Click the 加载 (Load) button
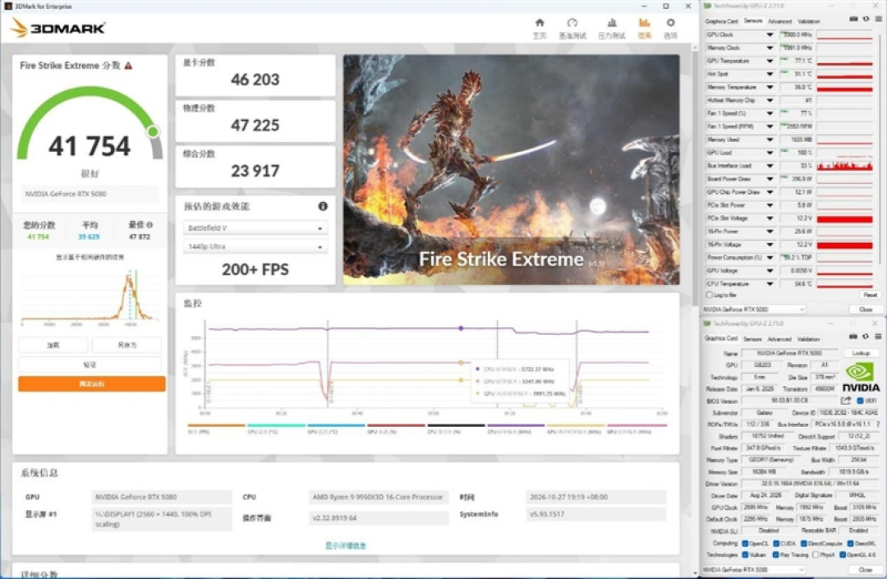Screen dimensions: 887x579 coord(53,345)
